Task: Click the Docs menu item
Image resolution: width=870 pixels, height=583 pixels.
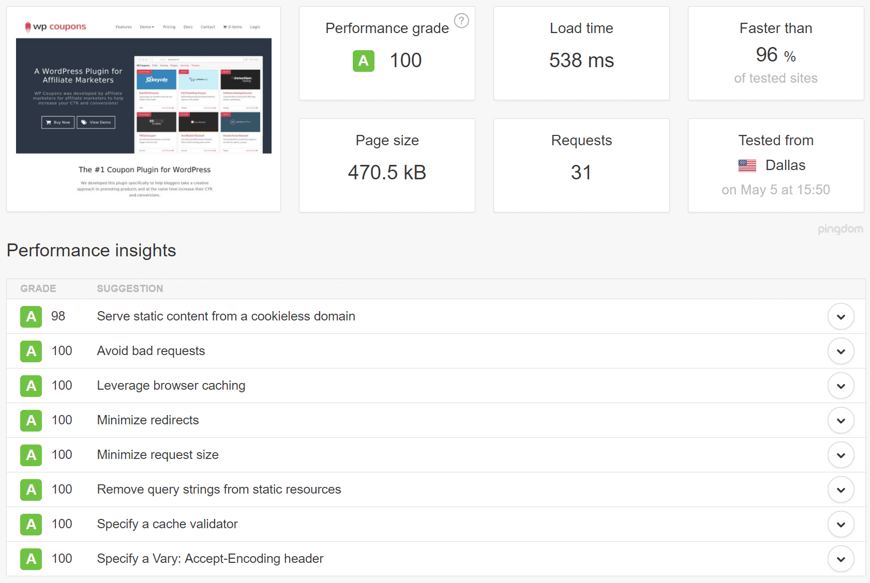Action: tap(188, 27)
